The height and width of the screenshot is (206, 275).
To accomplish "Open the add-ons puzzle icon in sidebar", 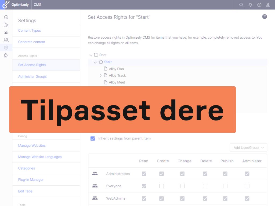I will [x=6, y=56].
